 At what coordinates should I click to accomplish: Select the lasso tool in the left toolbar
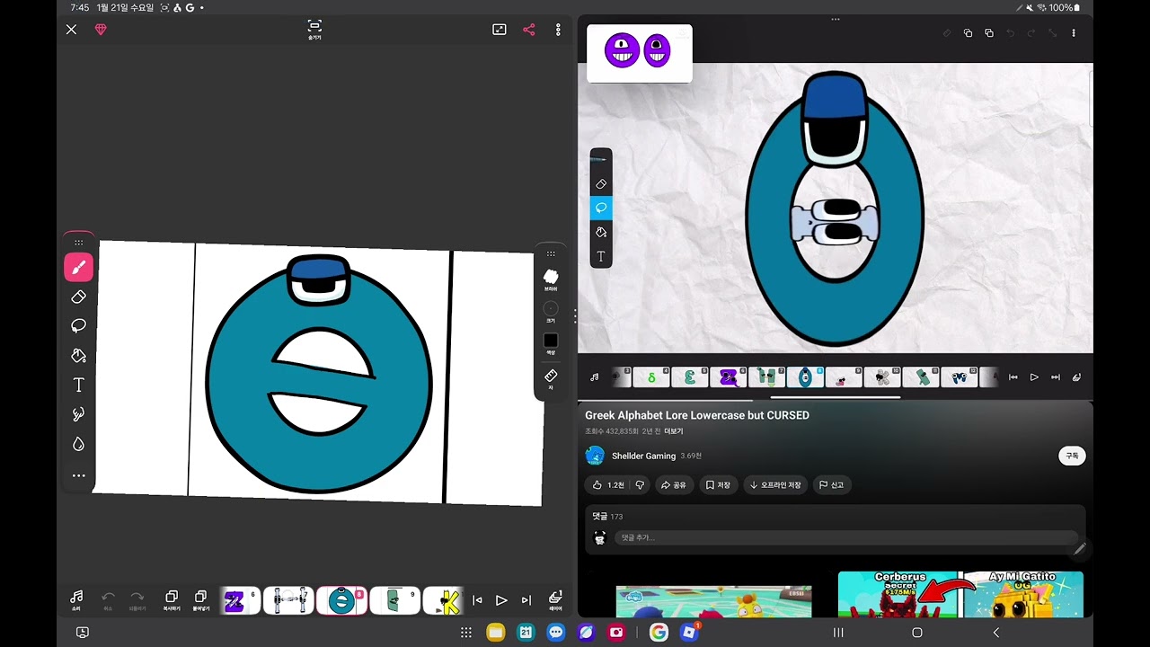pos(78,325)
